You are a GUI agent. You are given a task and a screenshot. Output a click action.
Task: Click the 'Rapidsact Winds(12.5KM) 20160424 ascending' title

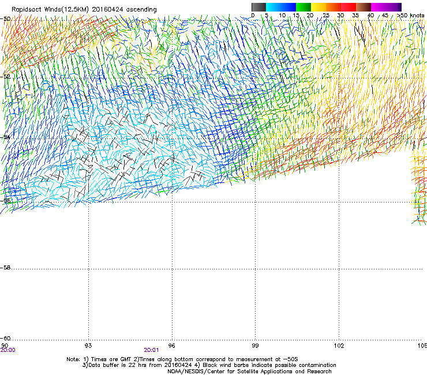point(84,10)
